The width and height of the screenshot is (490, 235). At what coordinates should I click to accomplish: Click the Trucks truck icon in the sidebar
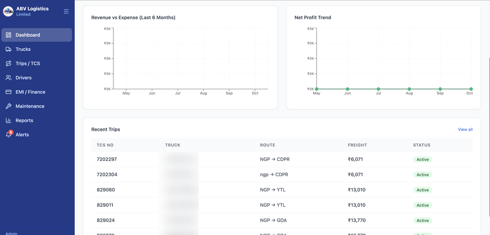(x=9, y=49)
